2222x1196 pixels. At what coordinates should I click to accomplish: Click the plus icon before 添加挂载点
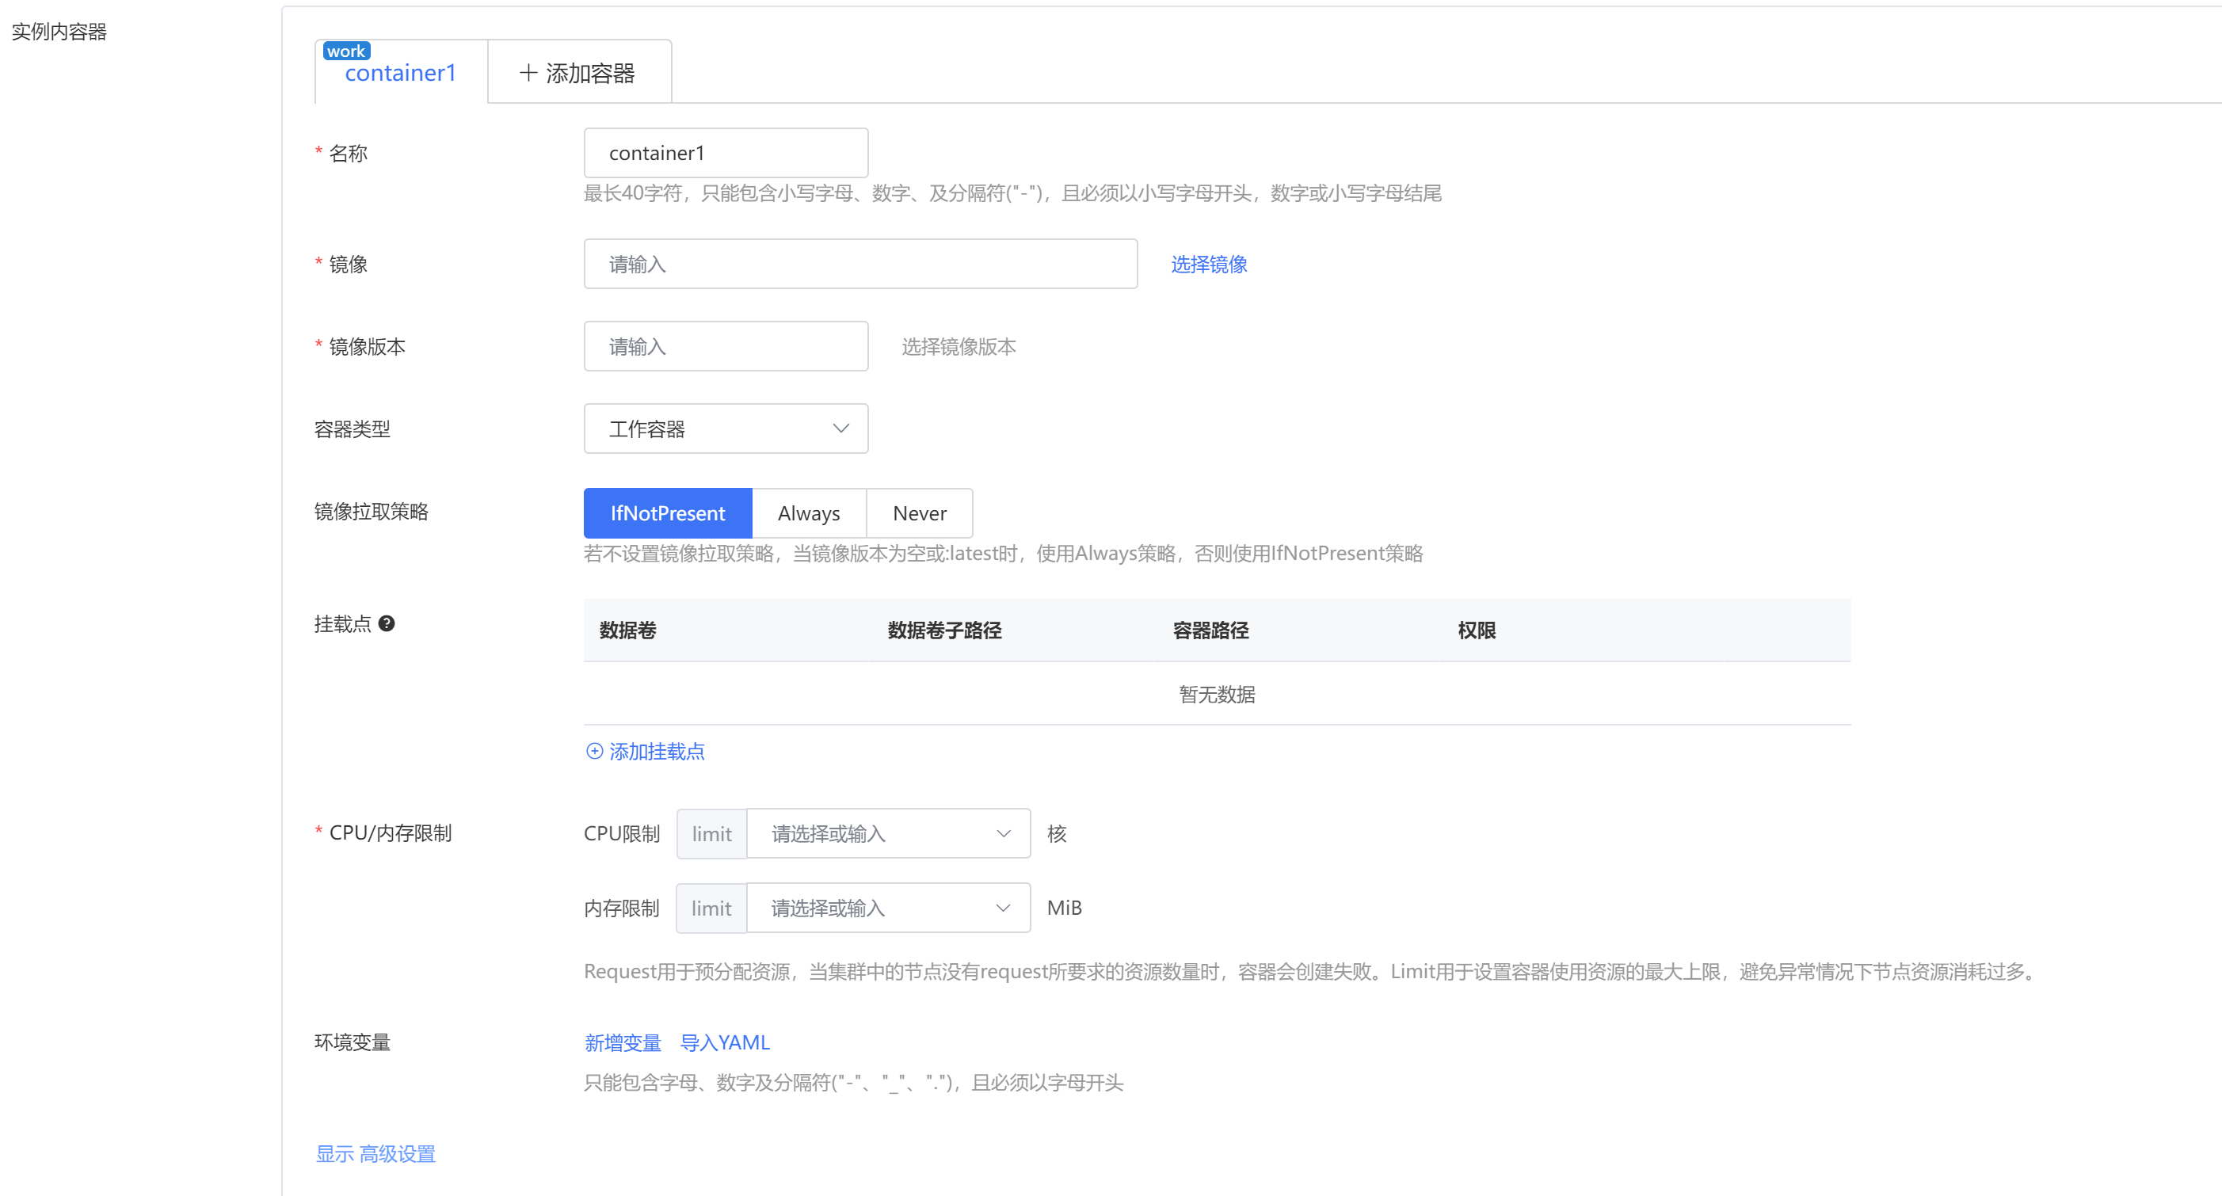(x=594, y=751)
